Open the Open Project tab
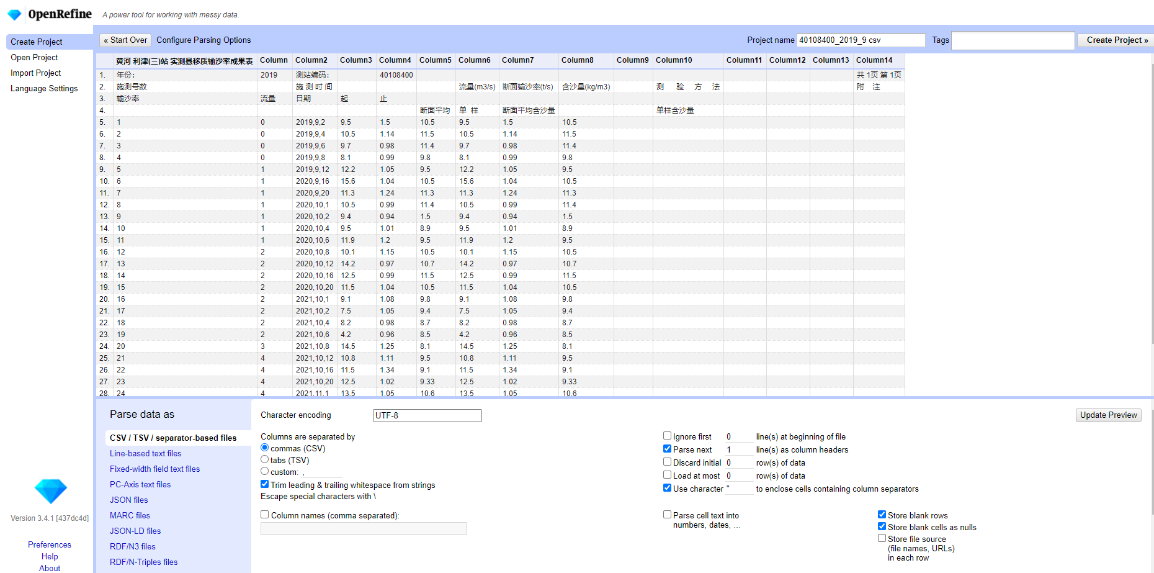The image size is (1154, 573). point(34,57)
